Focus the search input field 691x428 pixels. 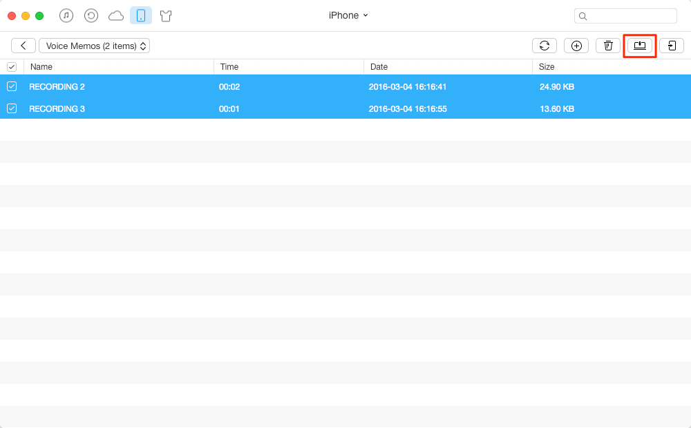tap(625, 16)
